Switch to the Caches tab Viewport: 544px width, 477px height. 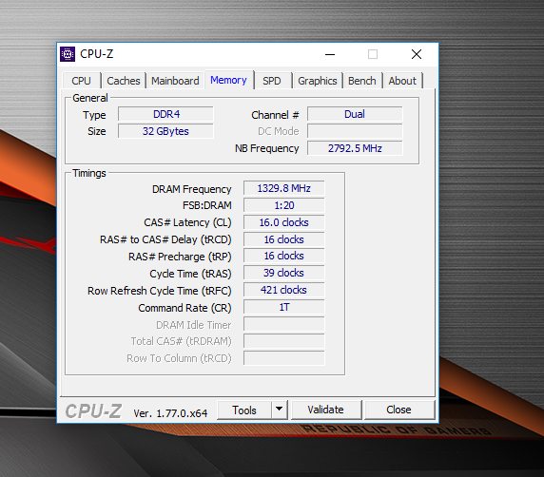pyautogui.click(x=124, y=81)
